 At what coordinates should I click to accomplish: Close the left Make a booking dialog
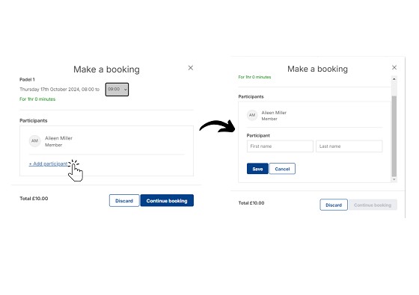(x=191, y=68)
